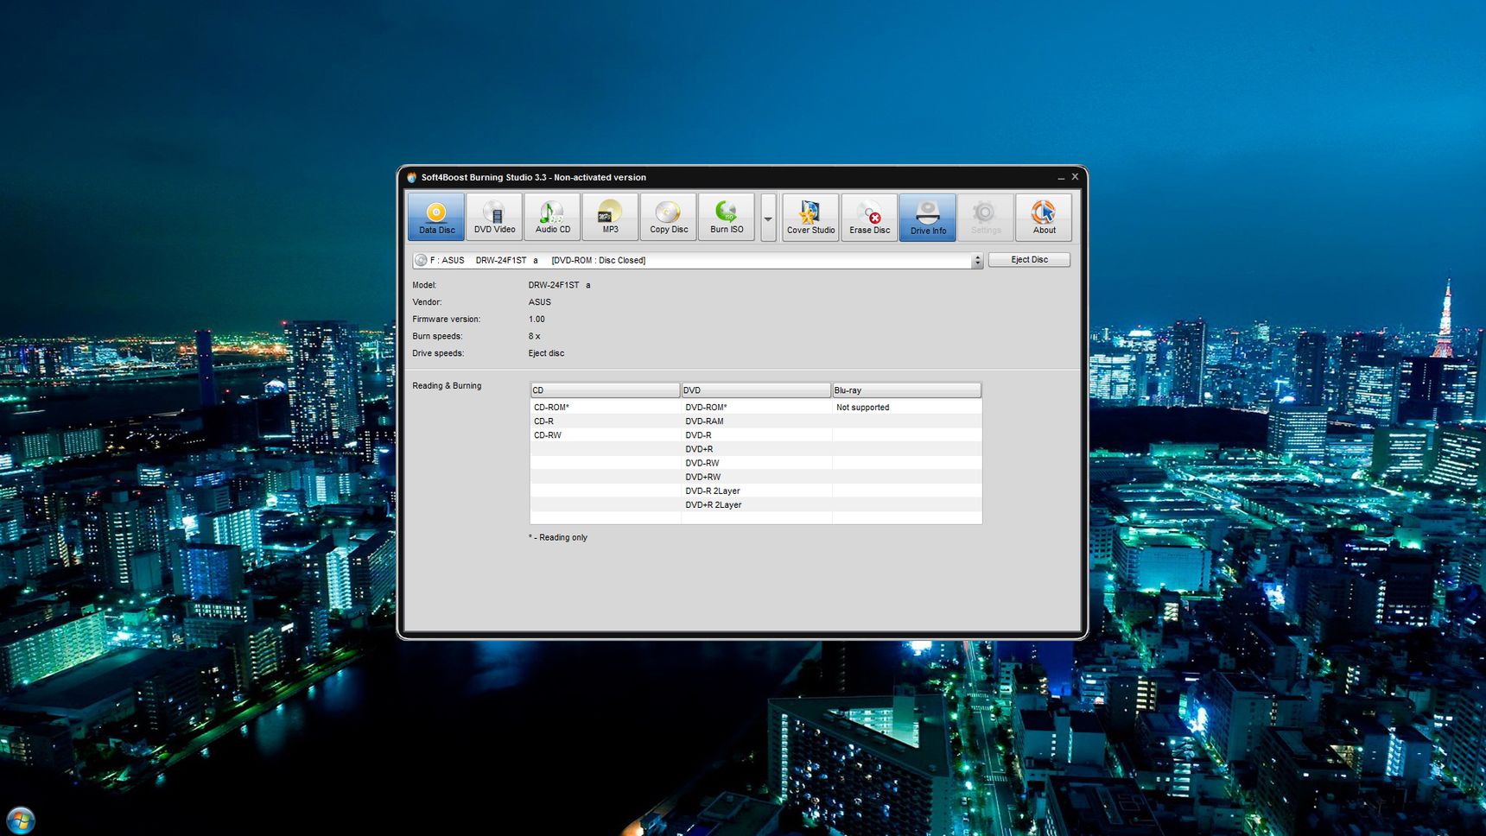Open the drive selection combo box
The image size is (1486, 836).
pos(697,260)
